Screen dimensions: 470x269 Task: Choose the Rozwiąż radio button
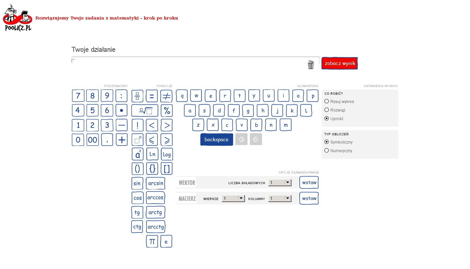(x=327, y=110)
